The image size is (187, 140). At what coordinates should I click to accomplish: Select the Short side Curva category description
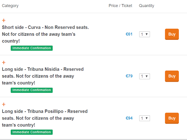pos(45,34)
